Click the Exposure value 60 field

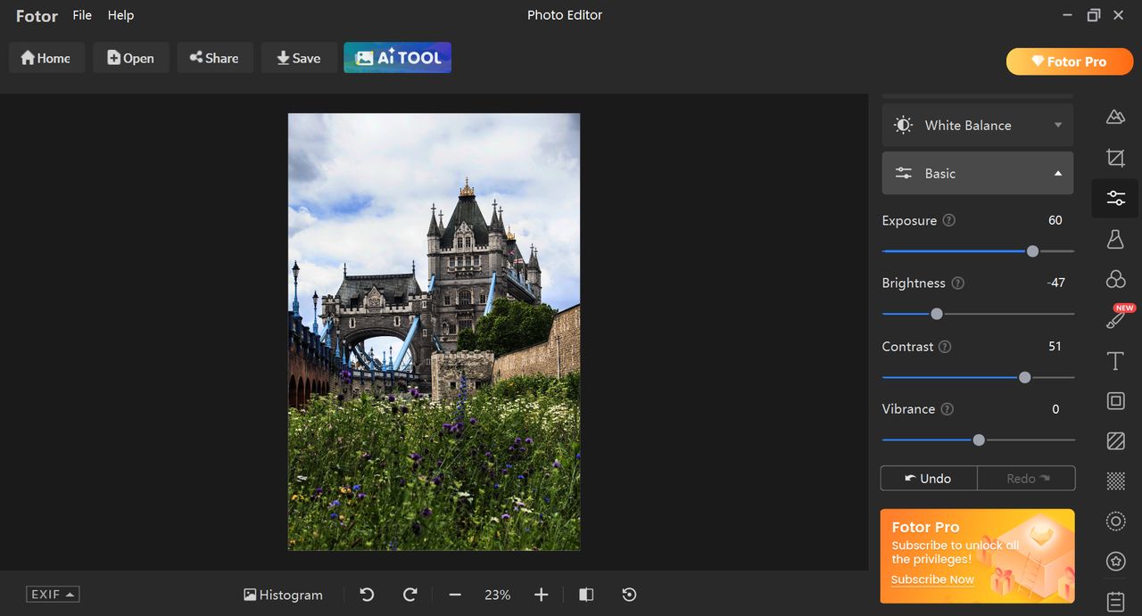click(x=1055, y=220)
